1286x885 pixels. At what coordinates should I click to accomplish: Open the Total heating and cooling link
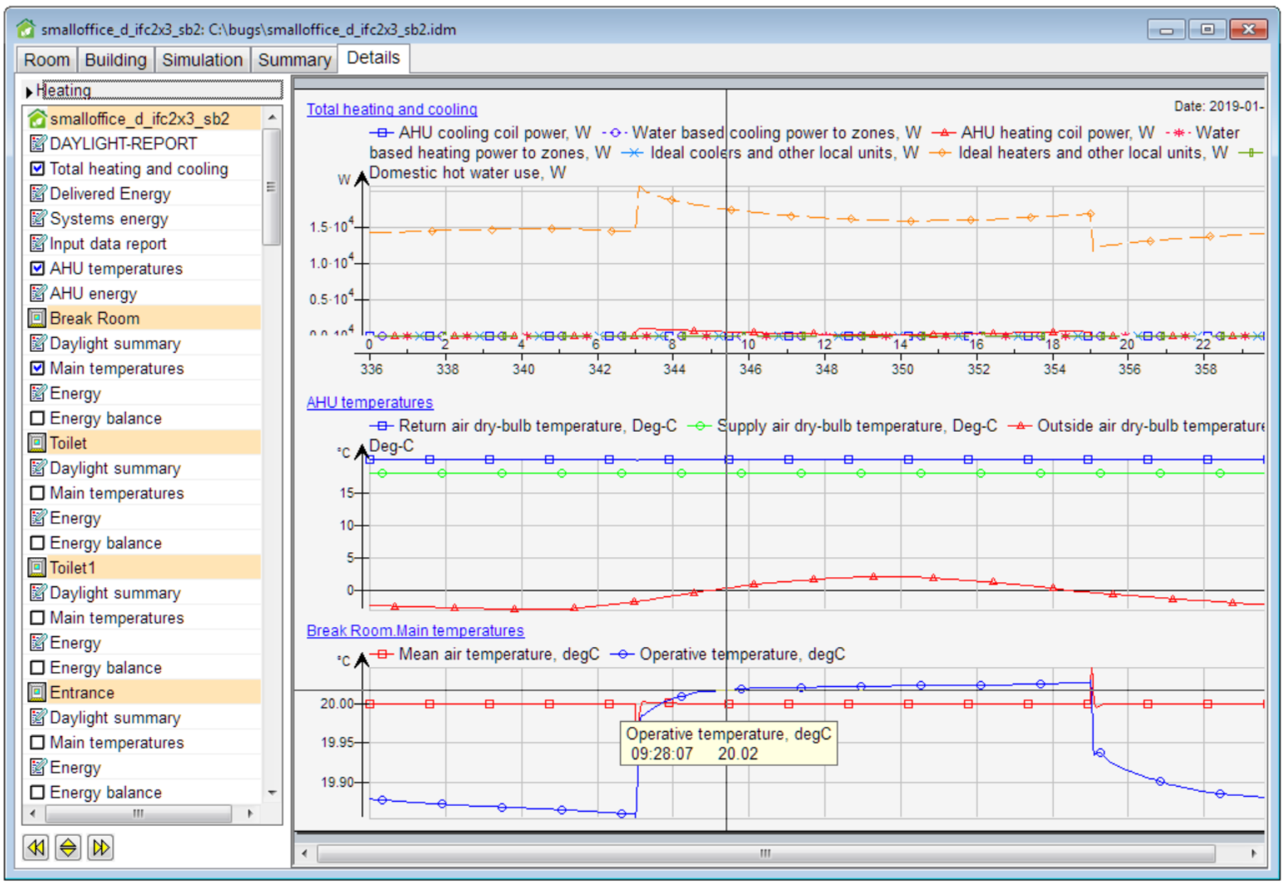pos(392,110)
